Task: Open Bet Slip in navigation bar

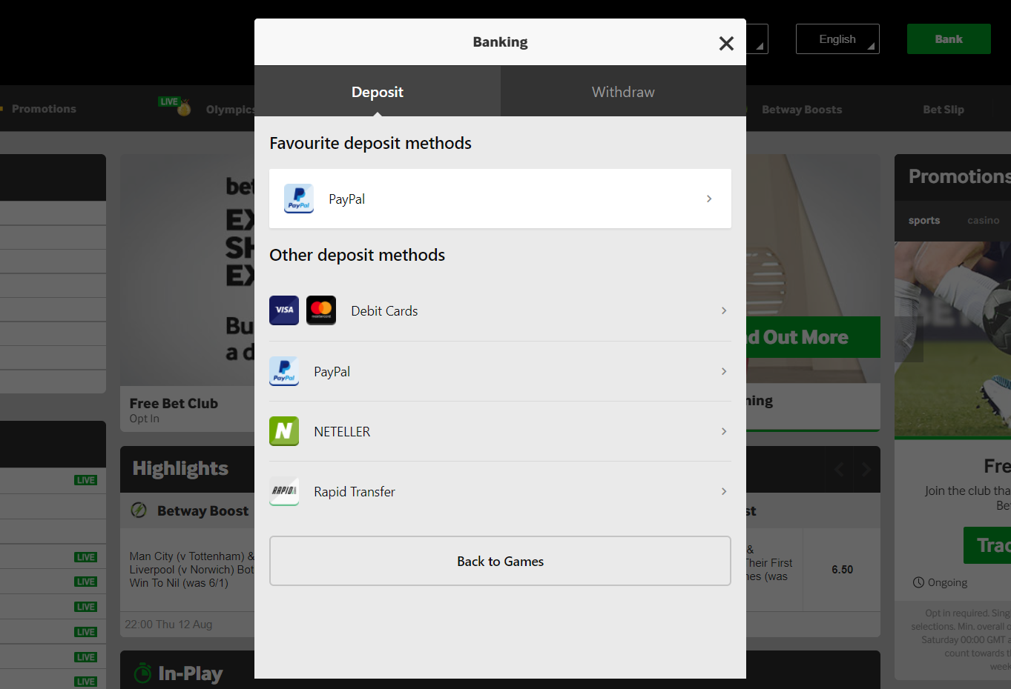Action: [x=944, y=110]
